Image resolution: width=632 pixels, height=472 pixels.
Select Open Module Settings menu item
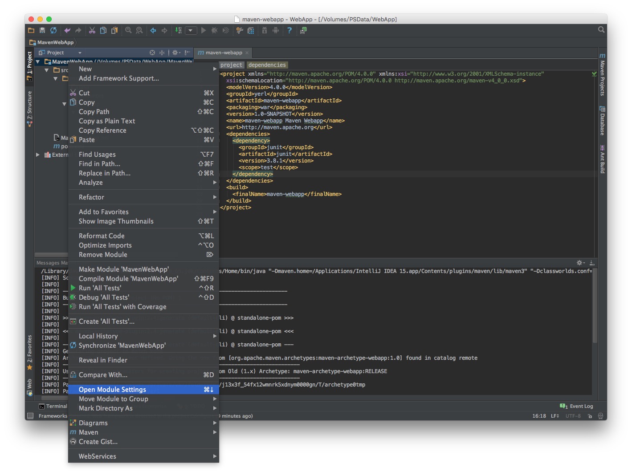tap(143, 390)
